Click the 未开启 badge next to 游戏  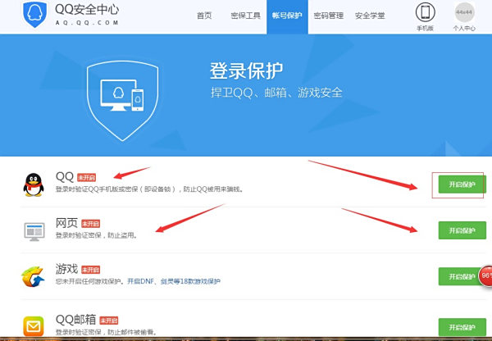click(91, 270)
